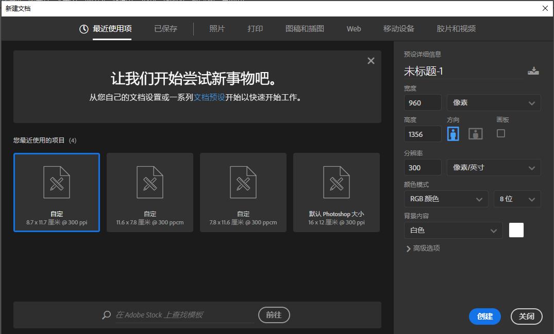Click the magnifier icon in Adobe Stock search

tap(106, 314)
